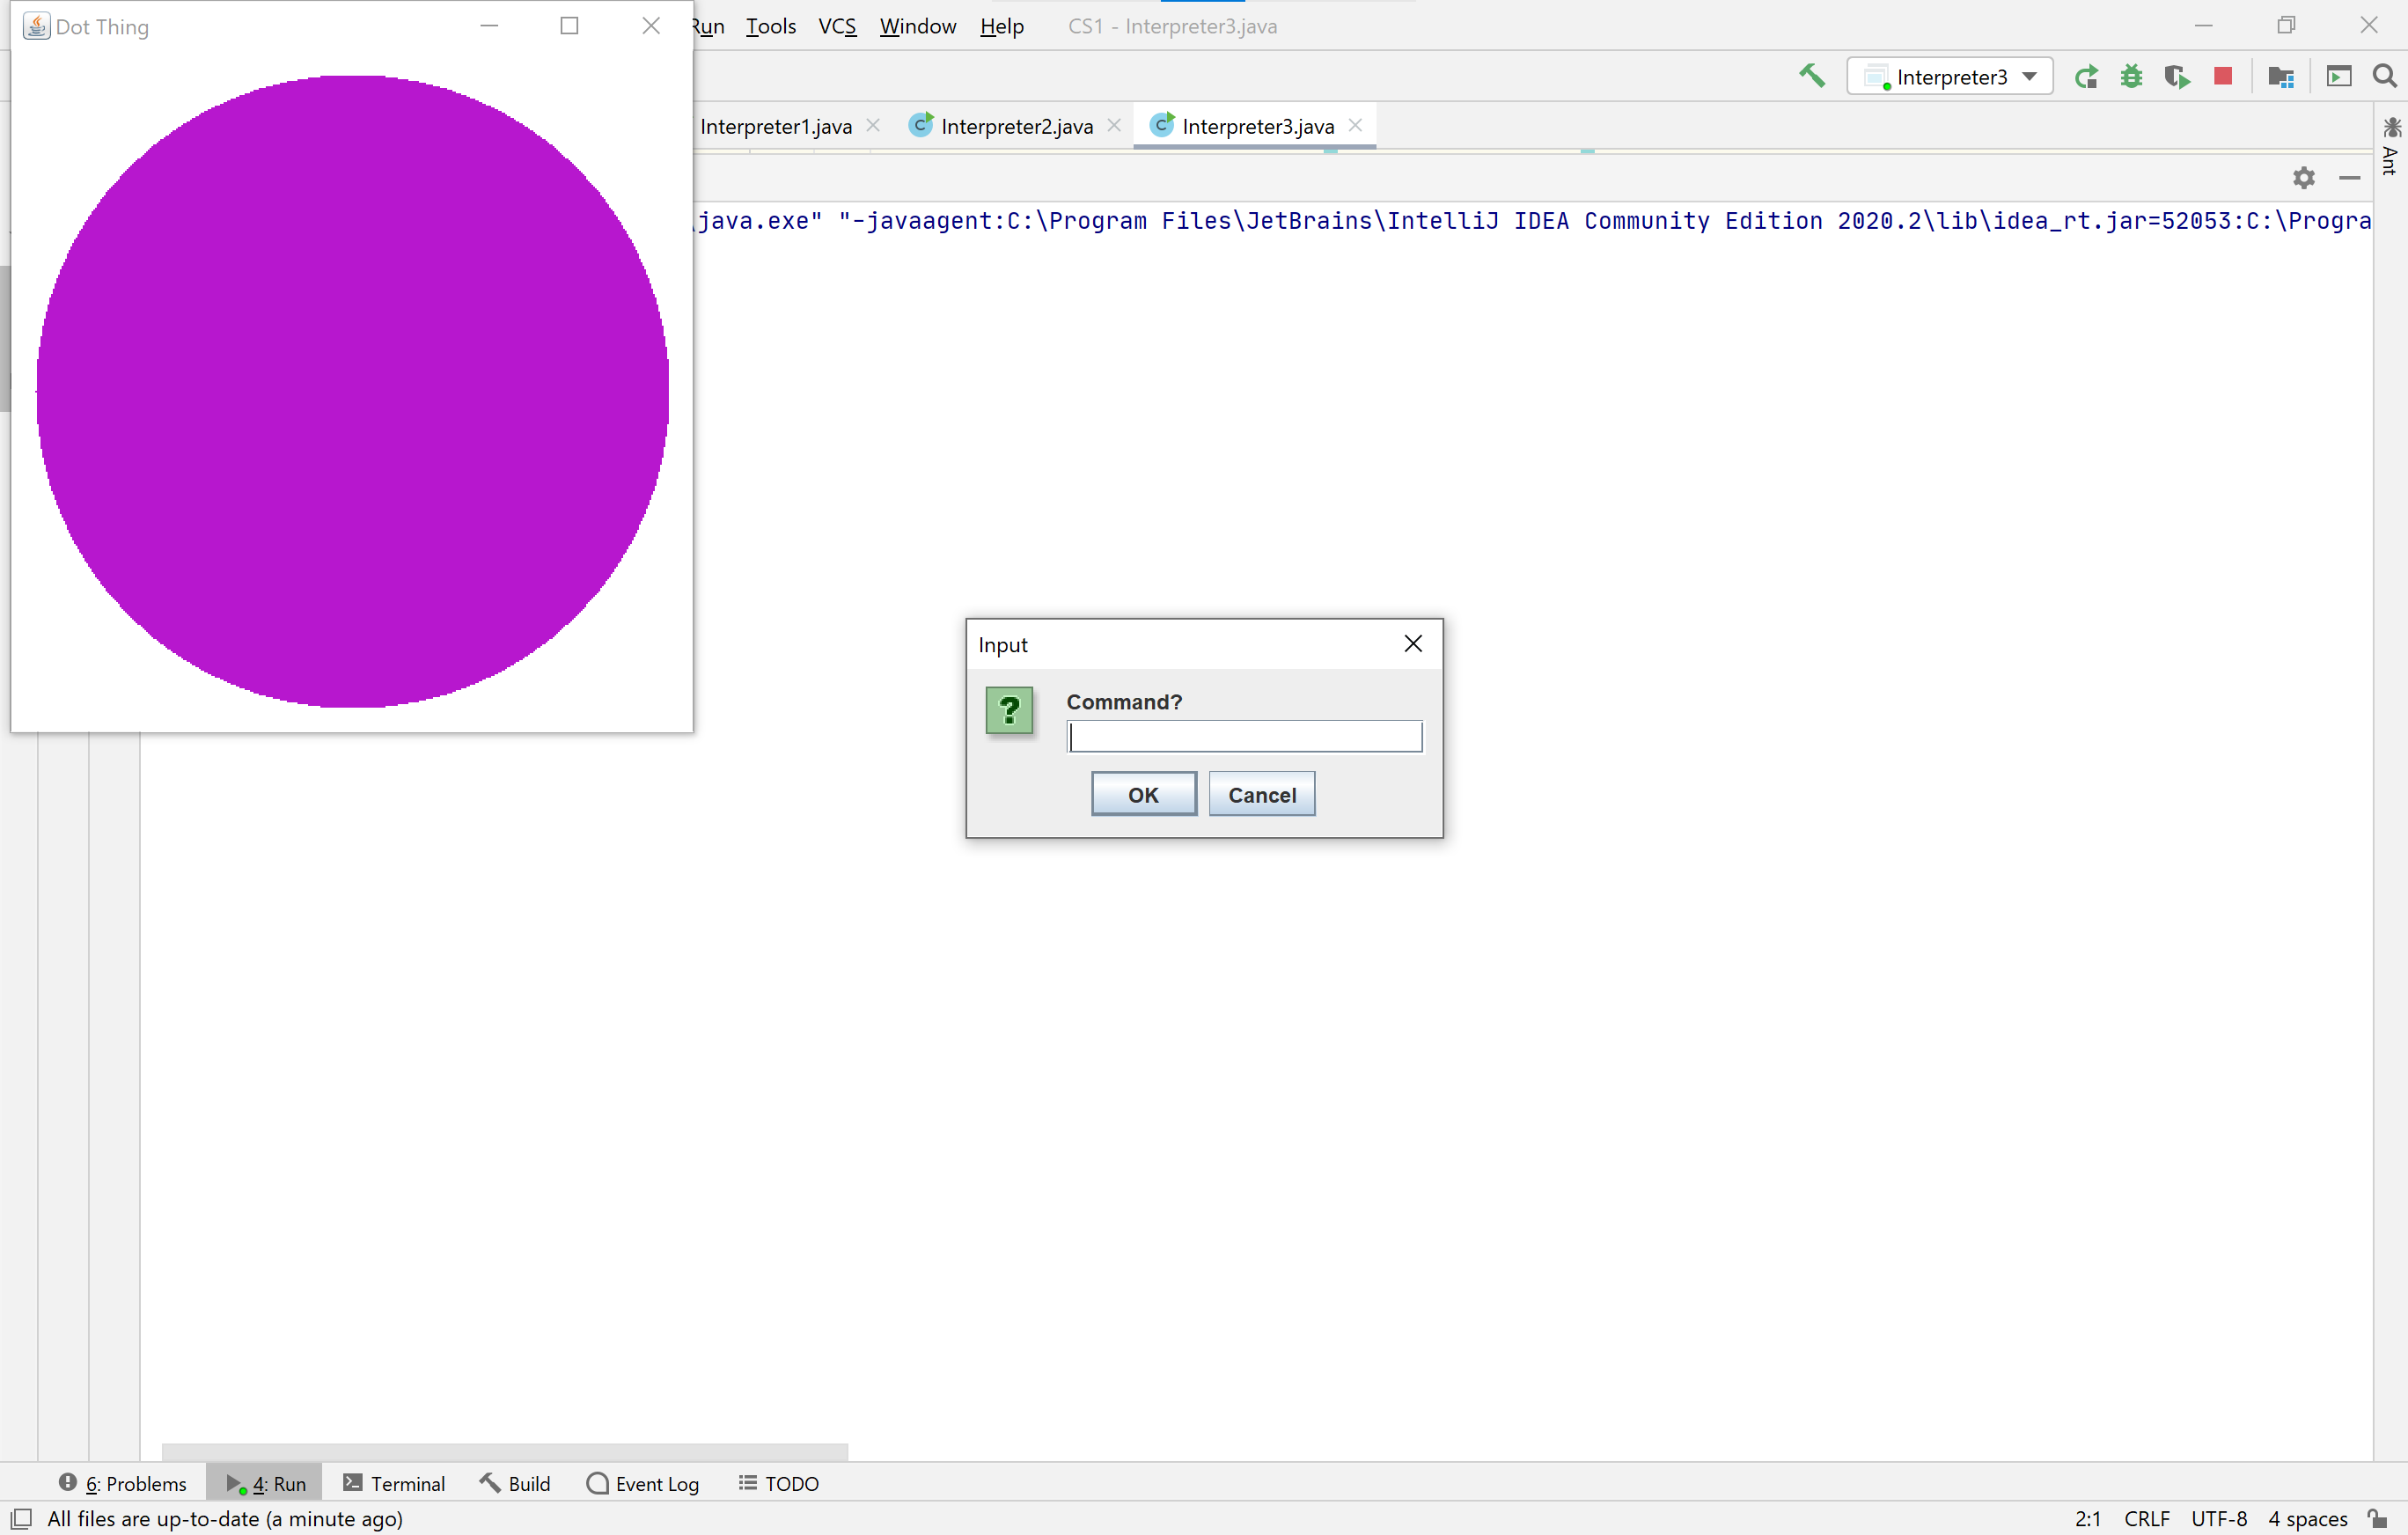The width and height of the screenshot is (2408, 1535).
Task: Open the Ant tool window
Action: pyautogui.click(x=2391, y=146)
